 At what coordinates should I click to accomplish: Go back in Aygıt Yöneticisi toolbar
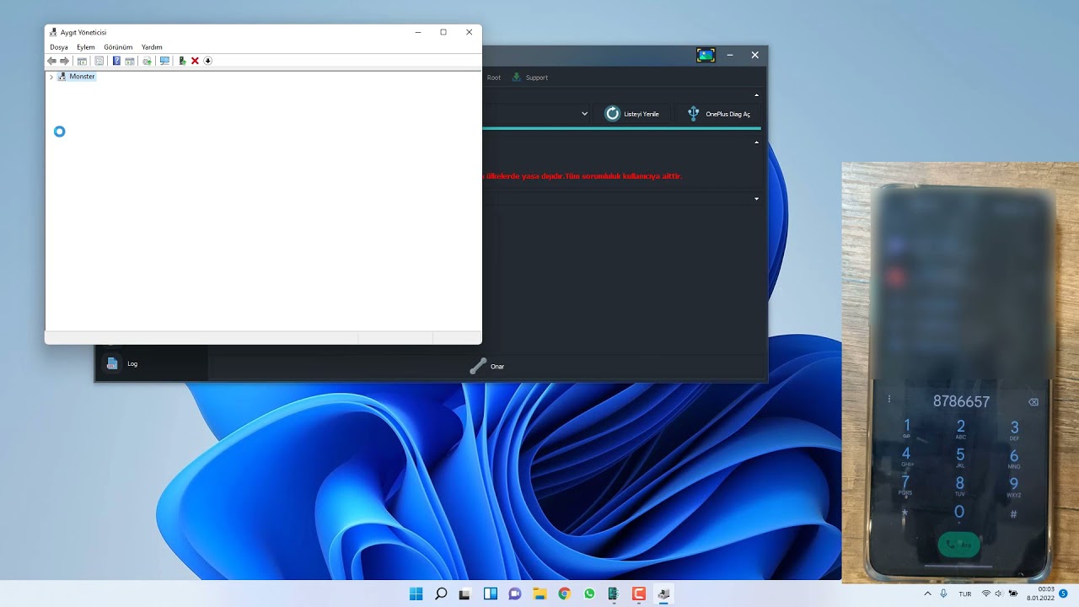(51, 61)
